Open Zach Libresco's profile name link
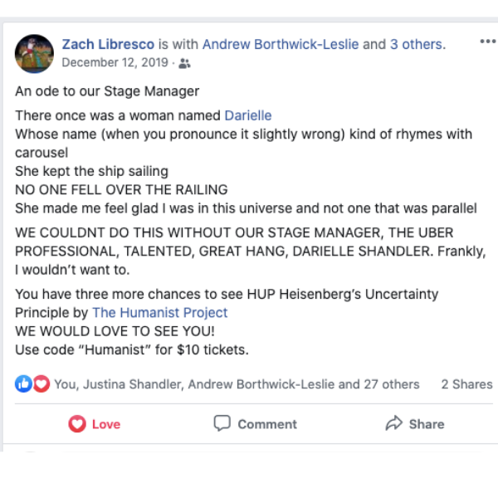This screenshot has height=498, width=498. click(109, 44)
